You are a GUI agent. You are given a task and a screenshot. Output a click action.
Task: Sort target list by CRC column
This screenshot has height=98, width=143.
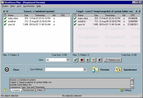133,15
